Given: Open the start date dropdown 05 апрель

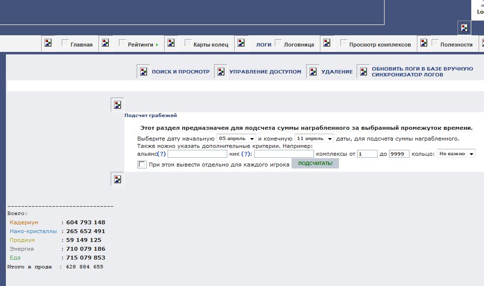Looking at the screenshot, I should tap(236, 139).
